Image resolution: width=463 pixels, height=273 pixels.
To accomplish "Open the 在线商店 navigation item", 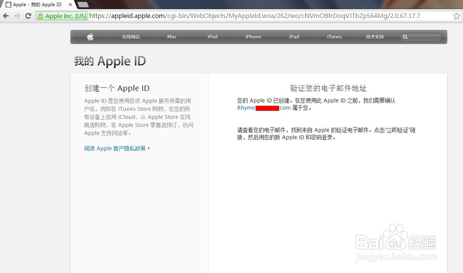I will pos(131,36).
